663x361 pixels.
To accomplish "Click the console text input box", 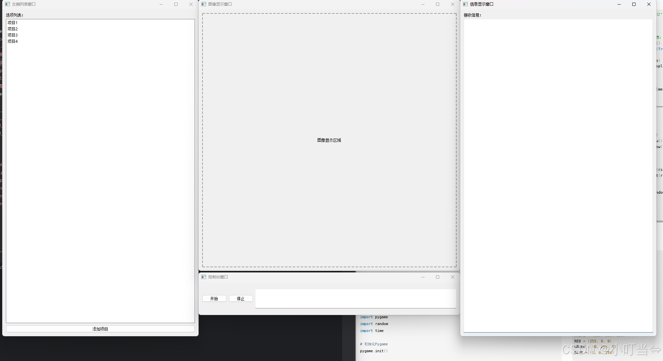I will (x=356, y=298).
